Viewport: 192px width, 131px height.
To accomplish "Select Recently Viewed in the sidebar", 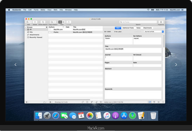I will pyautogui.click(x=36, y=37).
